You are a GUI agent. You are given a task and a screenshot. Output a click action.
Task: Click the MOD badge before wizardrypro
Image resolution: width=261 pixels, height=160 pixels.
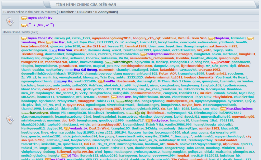pyautogui.click(x=109, y=62)
